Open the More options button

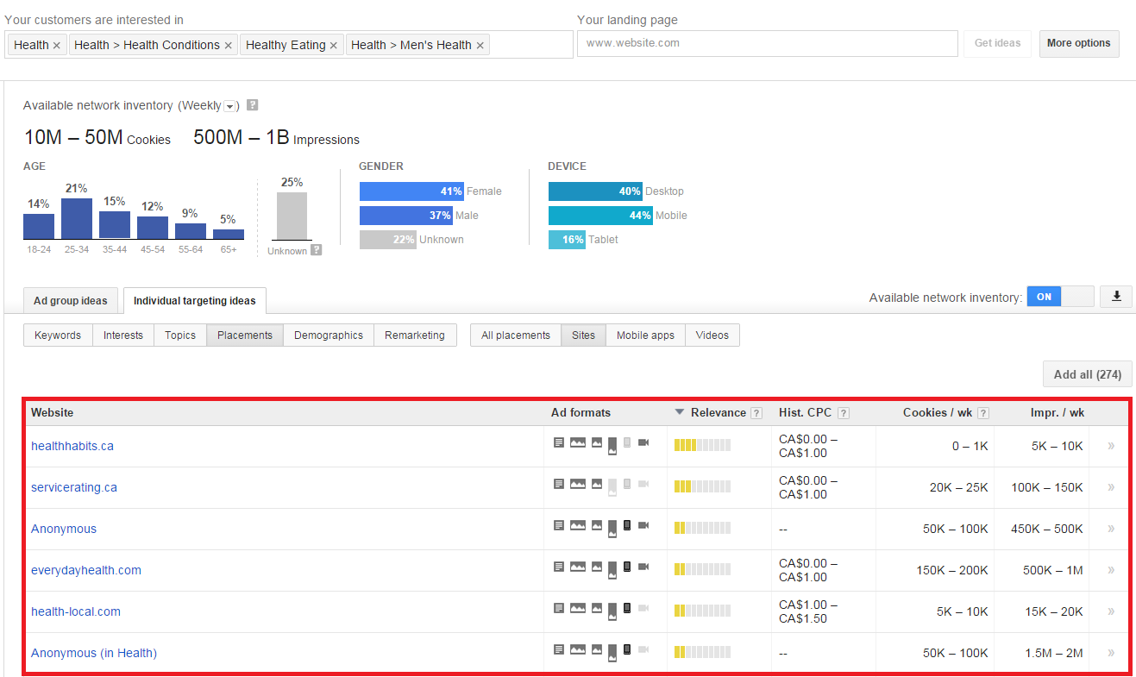tap(1078, 43)
